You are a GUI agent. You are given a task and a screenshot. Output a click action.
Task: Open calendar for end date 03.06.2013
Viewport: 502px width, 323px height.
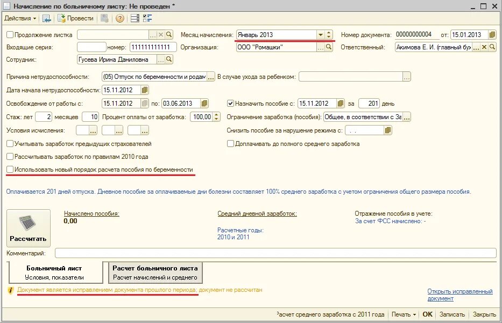coord(204,104)
